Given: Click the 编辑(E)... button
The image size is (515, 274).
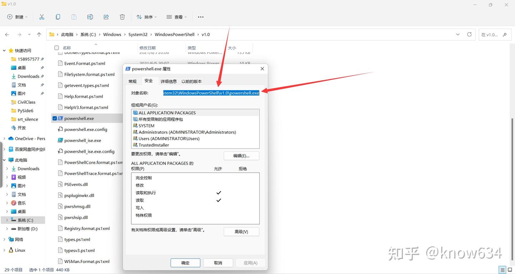Looking at the screenshot, I should [x=241, y=156].
